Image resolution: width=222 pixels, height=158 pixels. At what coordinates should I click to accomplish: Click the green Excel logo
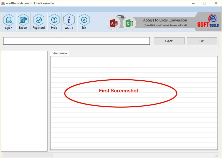(x=129, y=23)
